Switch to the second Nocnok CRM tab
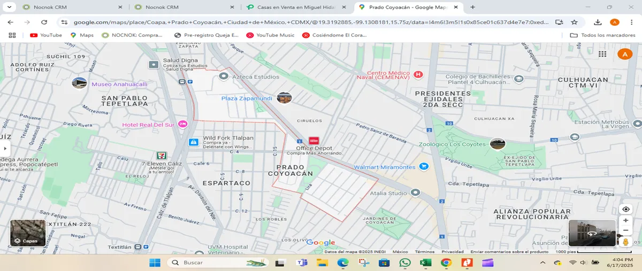This screenshot has height=271, width=642. pos(184,7)
